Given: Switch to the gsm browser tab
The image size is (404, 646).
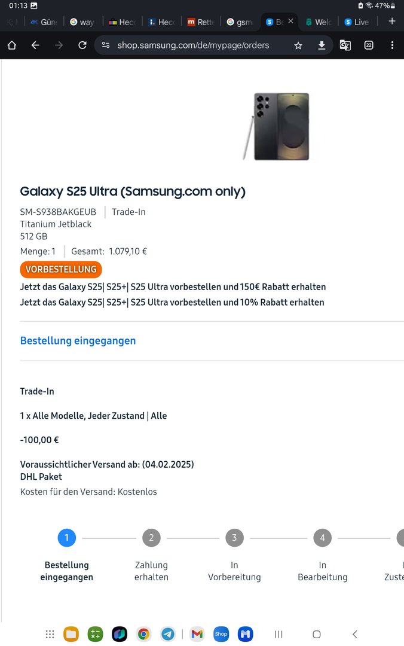Looking at the screenshot, I should point(239,22).
